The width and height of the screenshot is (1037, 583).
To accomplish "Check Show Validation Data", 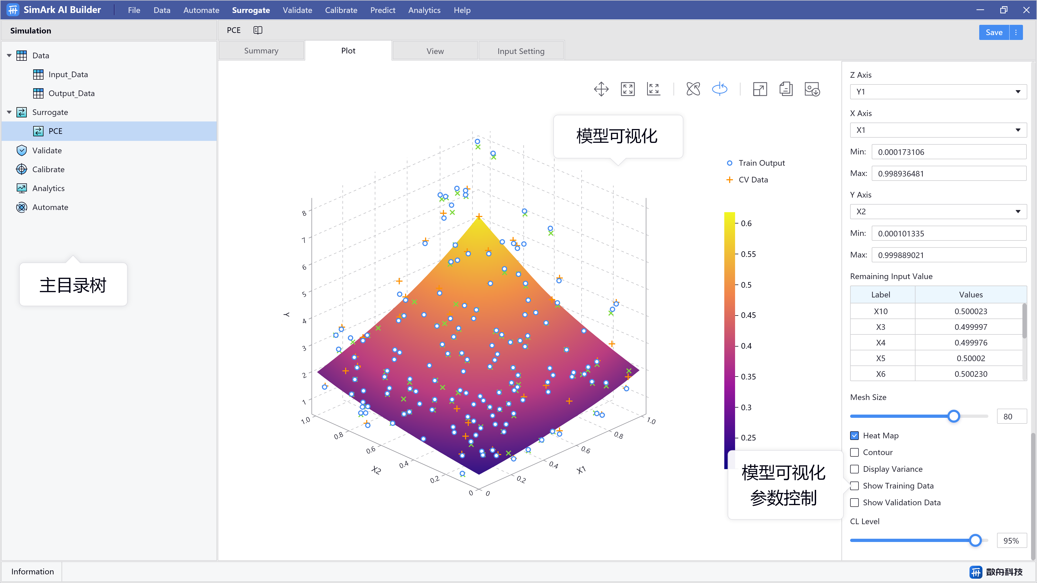I will pos(854,503).
